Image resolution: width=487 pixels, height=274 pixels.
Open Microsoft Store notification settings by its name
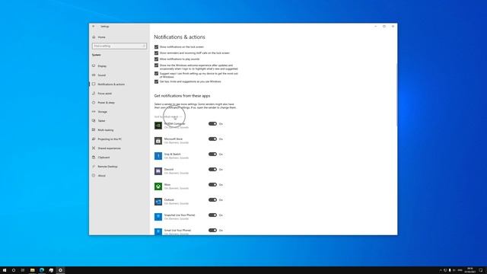173,139
